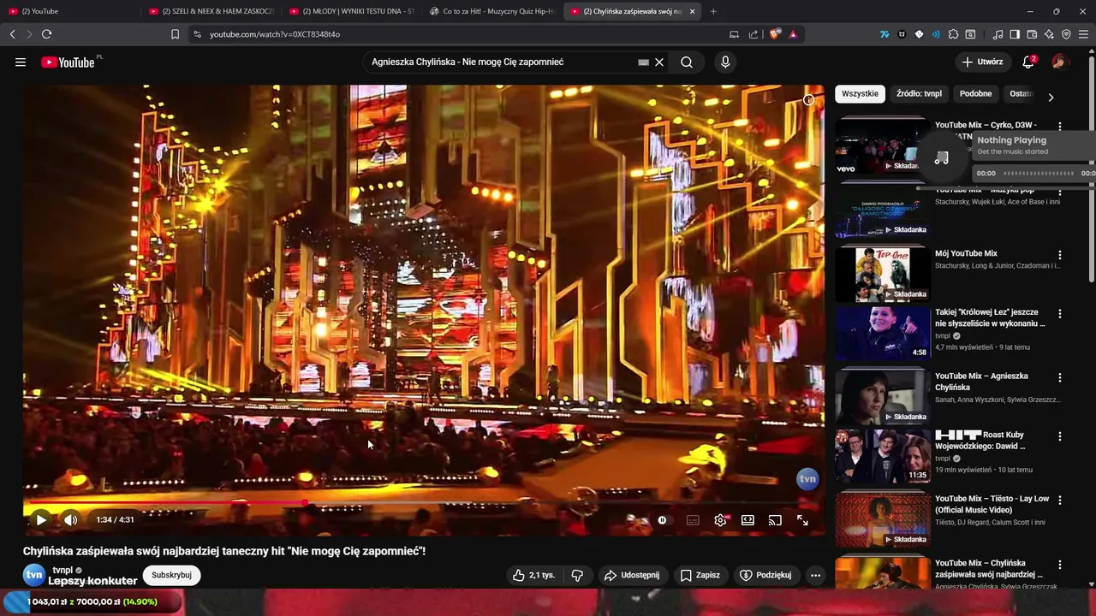
Task: Switch to Co to za Hit! quiz tab
Action: (x=492, y=11)
